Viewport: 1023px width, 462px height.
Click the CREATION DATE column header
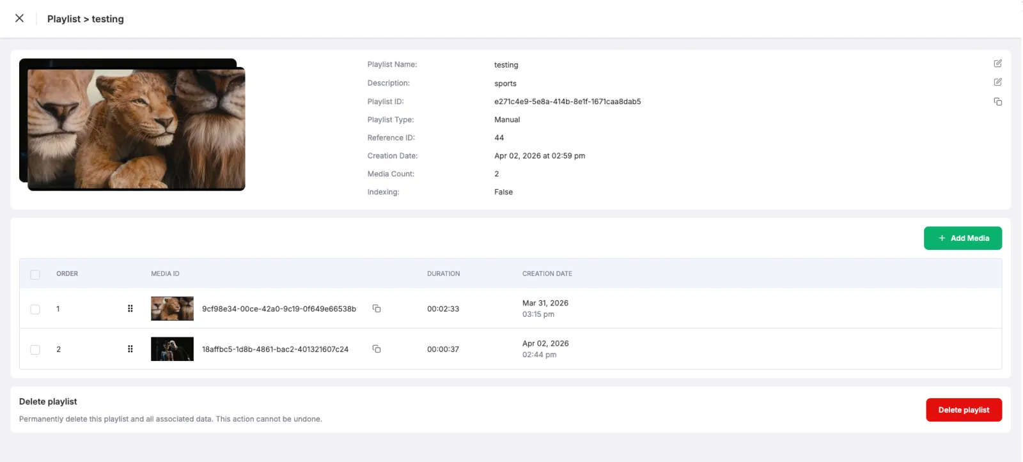[x=547, y=273]
